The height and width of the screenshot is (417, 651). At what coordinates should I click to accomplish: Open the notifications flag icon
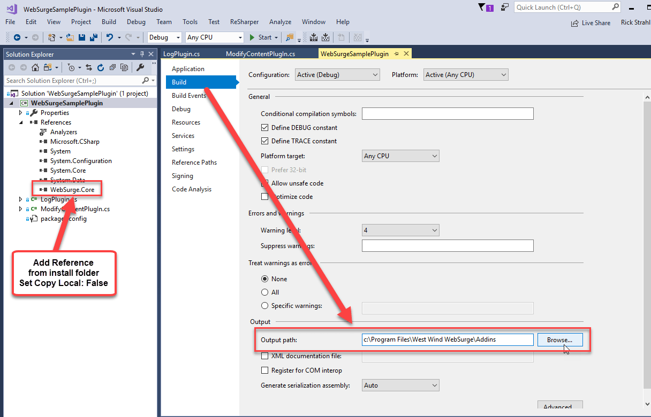click(481, 7)
